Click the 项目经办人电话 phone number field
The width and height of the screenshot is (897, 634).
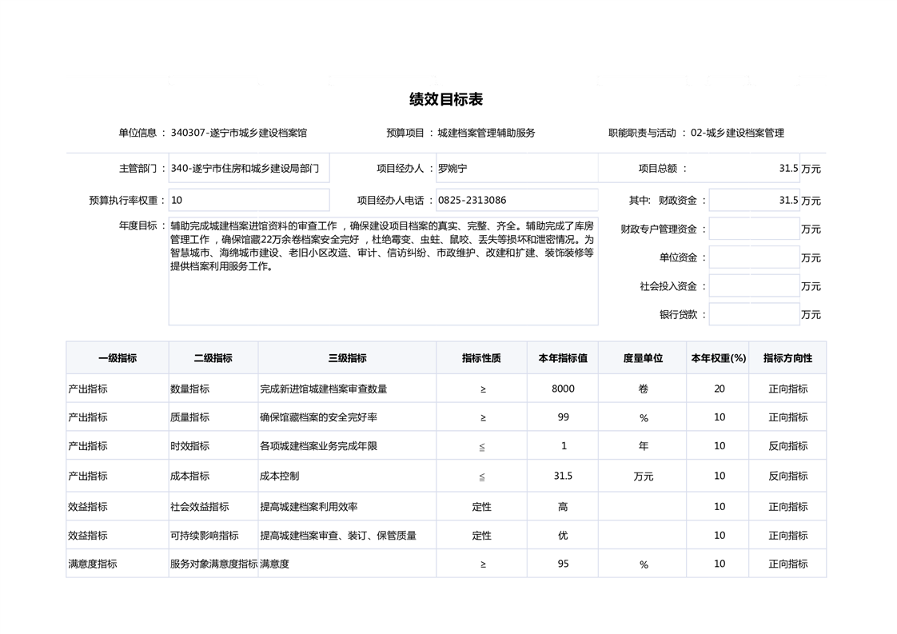click(x=516, y=200)
